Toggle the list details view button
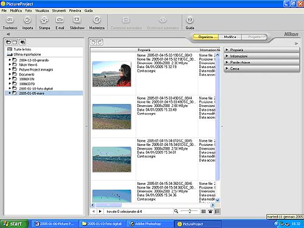The width and height of the screenshot is (304, 228). [217, 212]
